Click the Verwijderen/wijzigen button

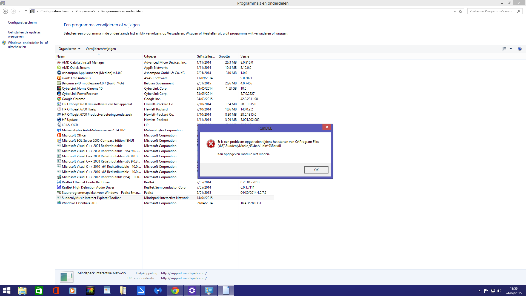click(x=101, y=49)
